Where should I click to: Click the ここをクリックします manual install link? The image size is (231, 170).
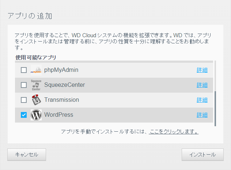pos(174,132)
